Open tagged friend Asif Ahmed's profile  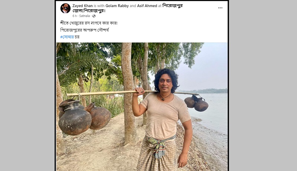pos(147,6)
